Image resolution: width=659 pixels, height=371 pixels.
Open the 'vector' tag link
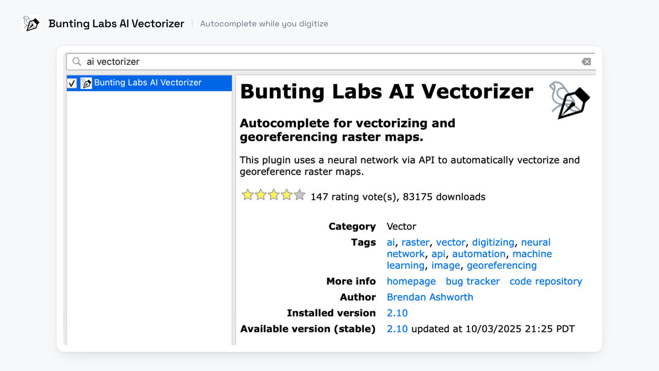pos(450,242)
